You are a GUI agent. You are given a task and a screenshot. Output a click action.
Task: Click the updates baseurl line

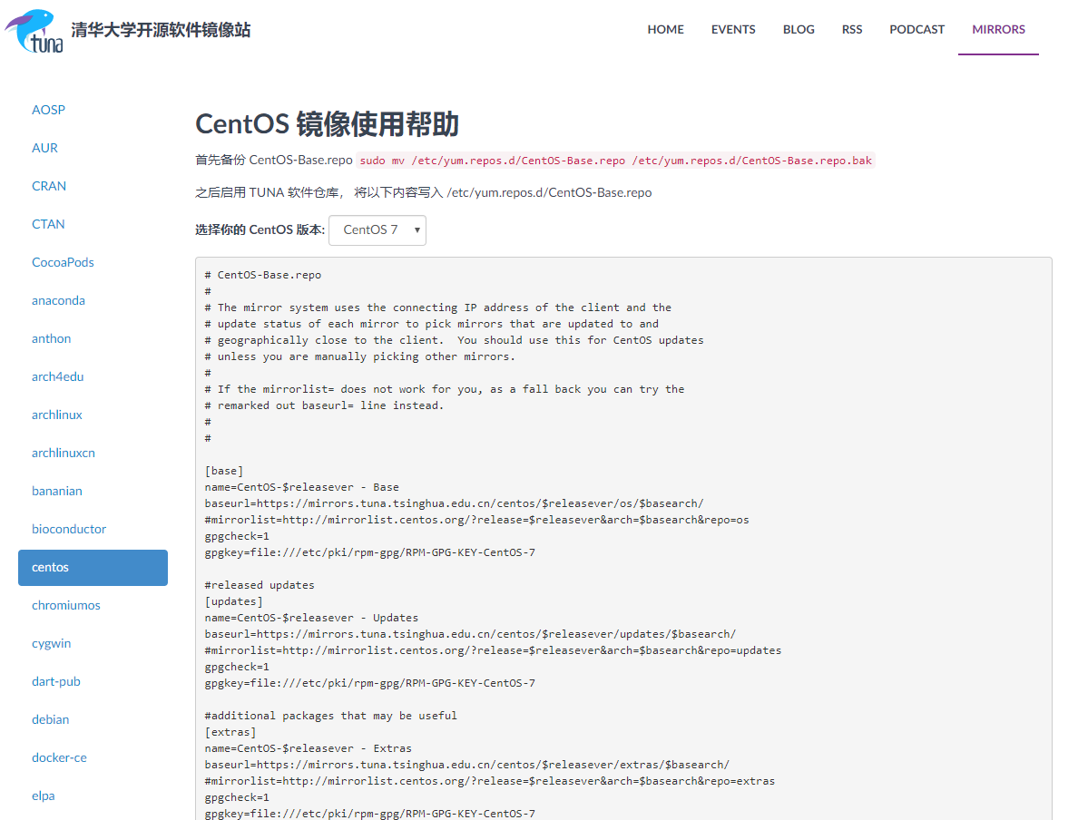470,634
